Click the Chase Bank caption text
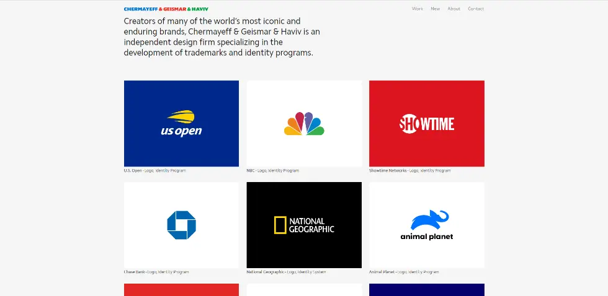This screenshot has width=608, height=296. coord(156,272)
